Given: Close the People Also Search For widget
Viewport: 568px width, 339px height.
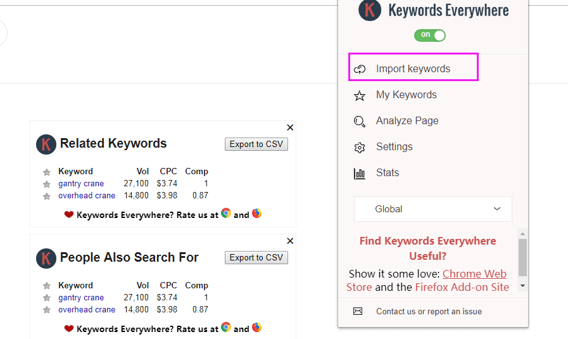Looking at the screenshot, I should click(290, 241).
